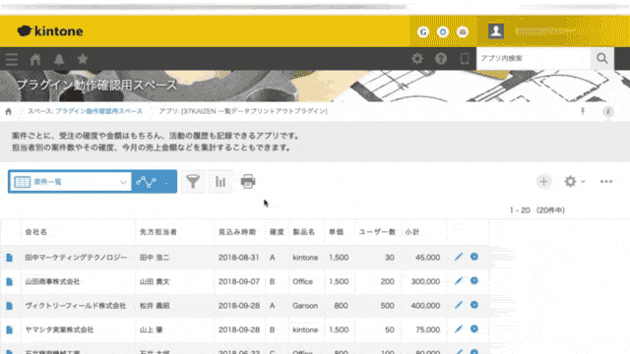
Task: Click the アプリ内検索 search field
Action: click(x=534, y=59)
